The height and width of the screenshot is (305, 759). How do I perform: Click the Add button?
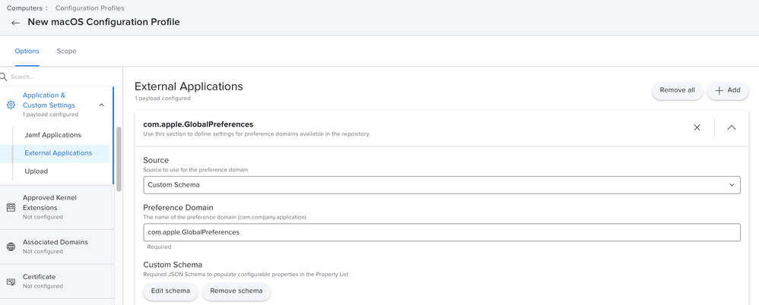[728, 90]
